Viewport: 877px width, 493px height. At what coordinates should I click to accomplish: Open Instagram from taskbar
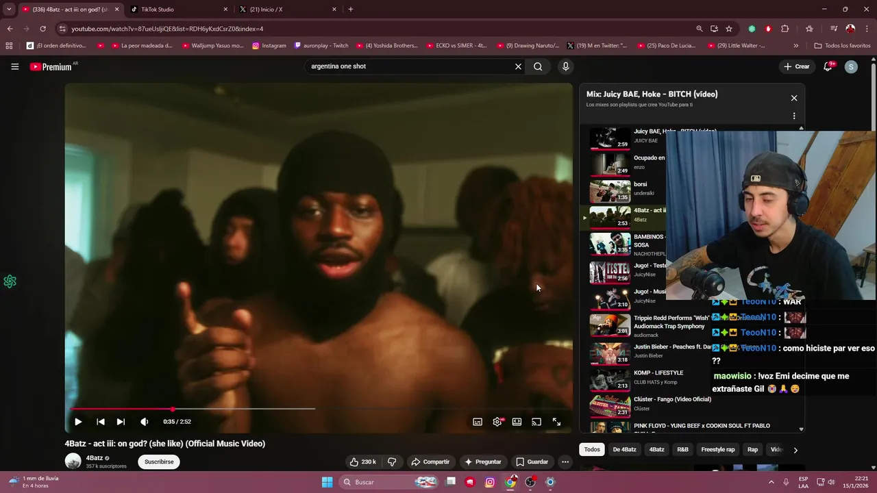[x=490, y=482]
